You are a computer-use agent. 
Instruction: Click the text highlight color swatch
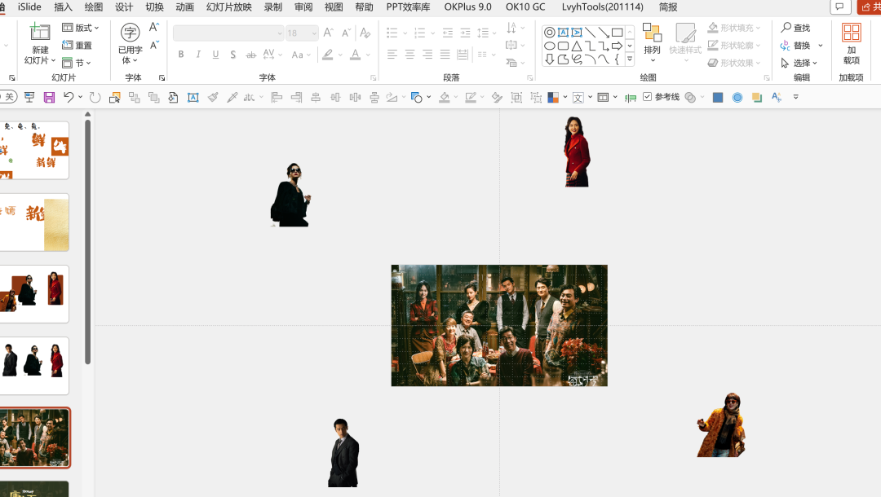click(x=328, y=55)
